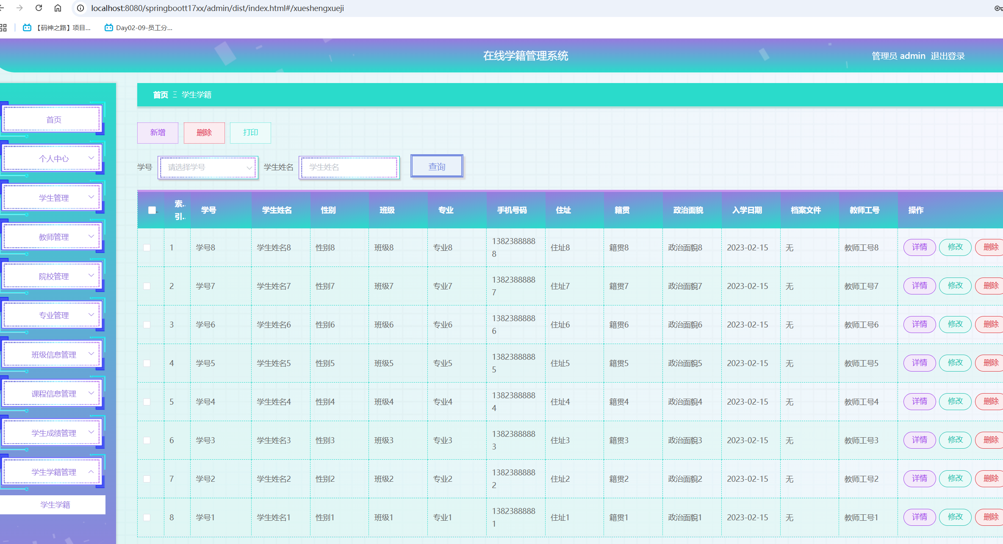The height and width of the screenshot is (544, 1003).
Task: View site information icon in address bar
Action: tap(80, 8)
